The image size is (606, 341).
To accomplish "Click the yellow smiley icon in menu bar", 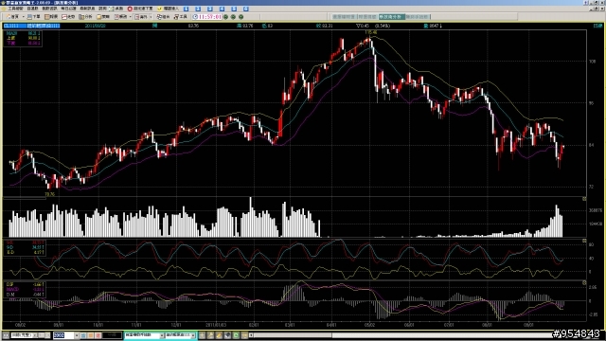I will point(159,9).
